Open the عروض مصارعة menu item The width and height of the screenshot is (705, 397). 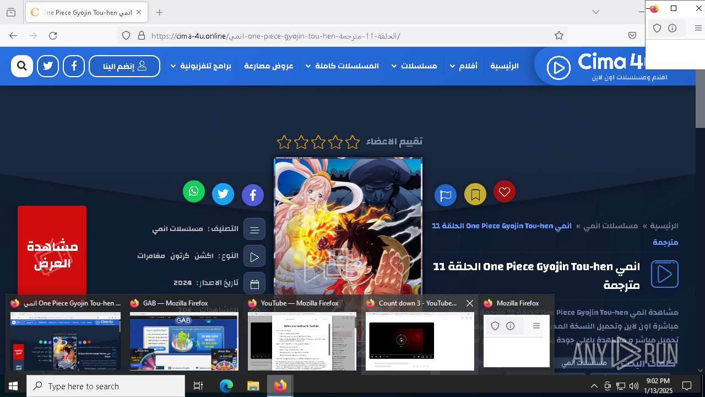tap(269, 66)
